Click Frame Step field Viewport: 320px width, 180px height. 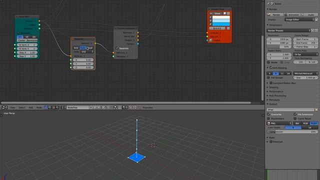[305, 46]
